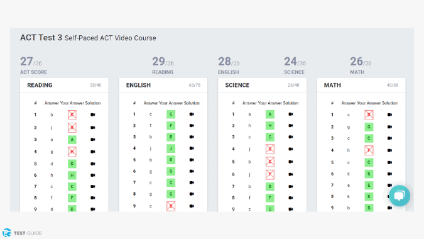Play video solution for Math question 2

[389, 127]
